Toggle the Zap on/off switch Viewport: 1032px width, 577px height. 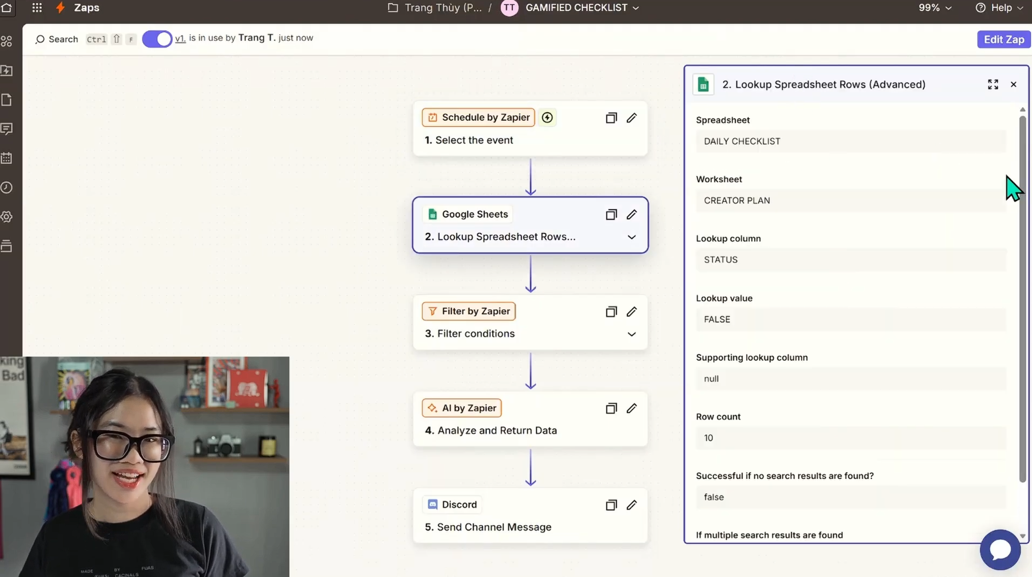point(157,39)
